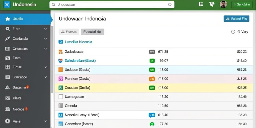256x128 pixels.
Task: Click the blue chat badge in Naneike row
Action: pyautogui.click(x=152, y=115)
